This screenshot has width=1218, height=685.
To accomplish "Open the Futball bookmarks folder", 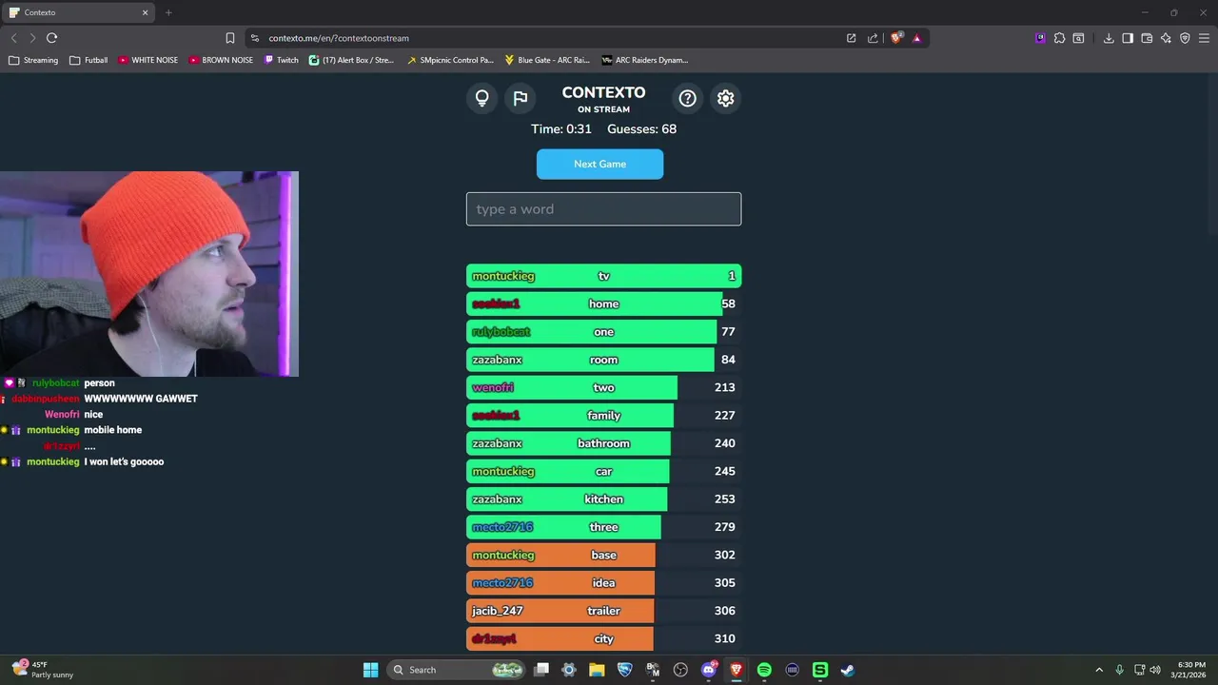I will [88, 60].
